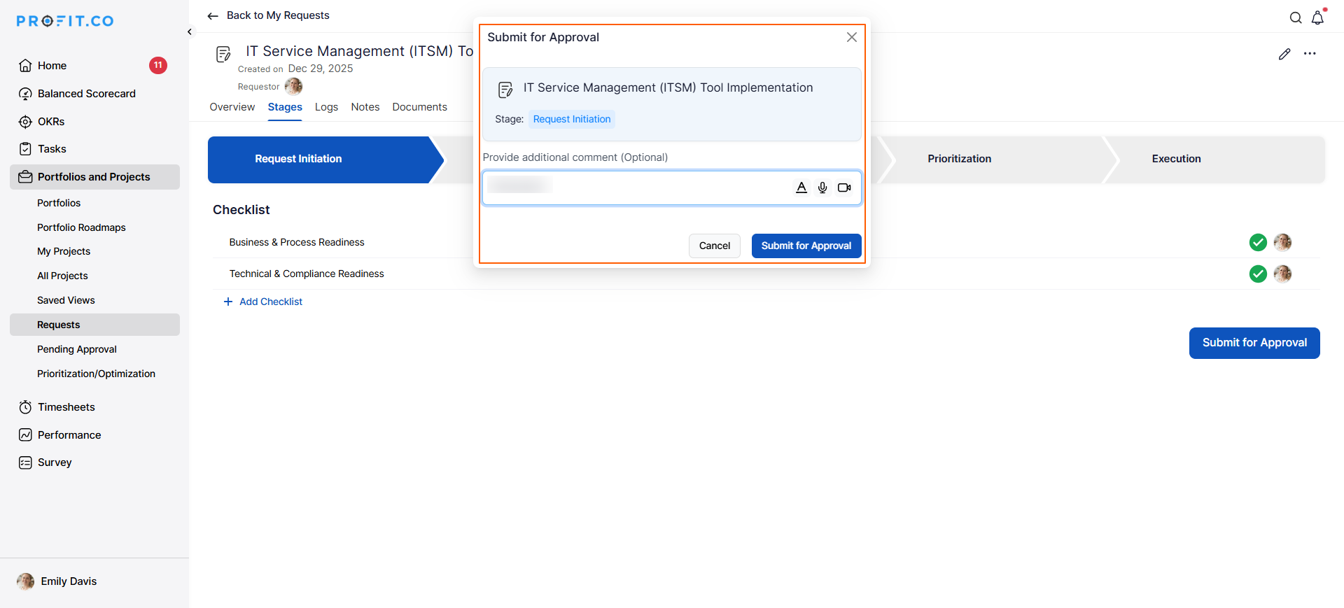
Task: Click Add Checklist link
Action: point(270,302)
